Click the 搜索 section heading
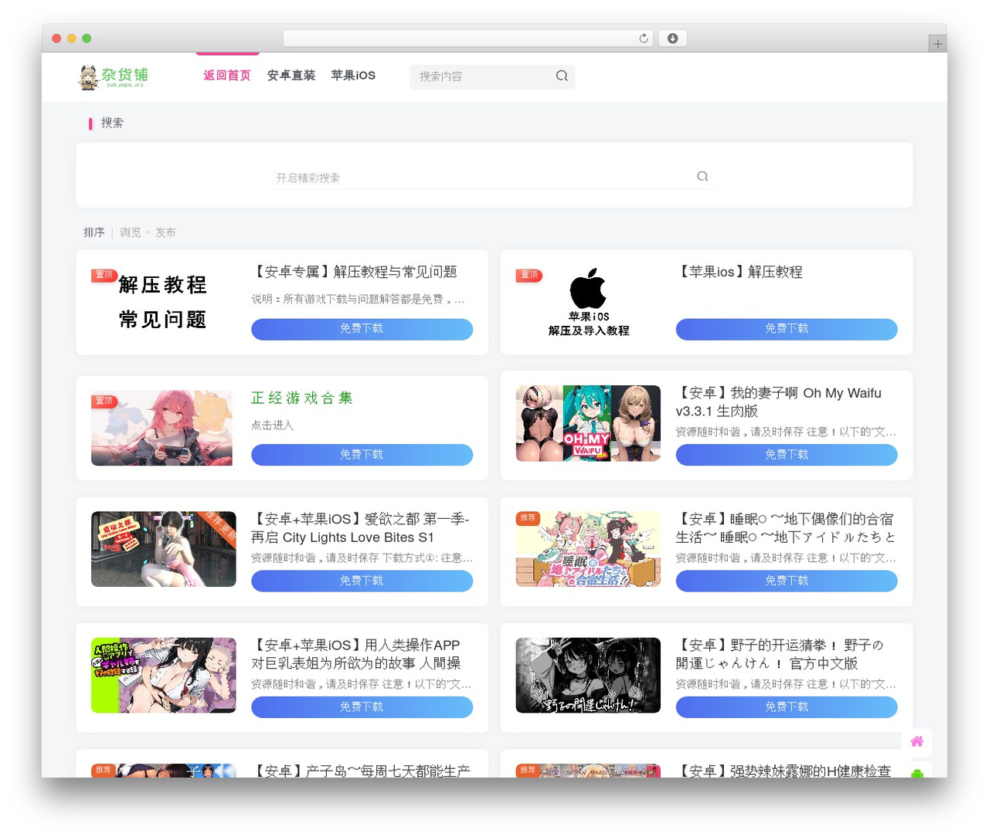The height and width of the screenshot is (837, 989). pos(112,123)
